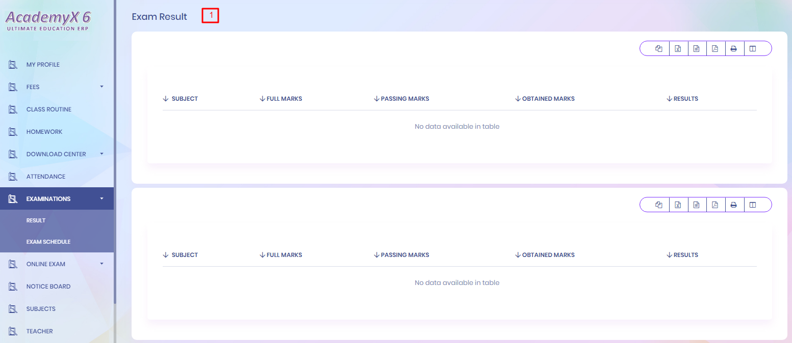
Task: Sort first table by Obtained Marks
Action: point(548,99)
